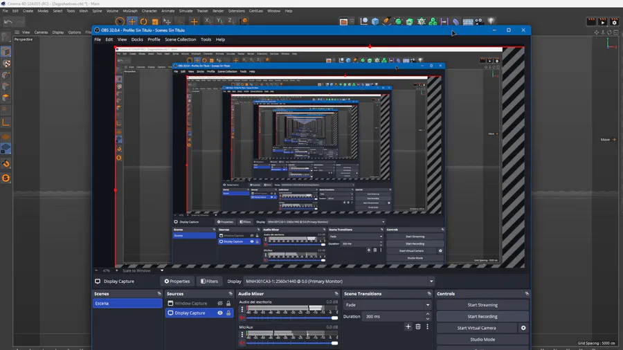623x350 pixels.
Task: Select the Cinema 4D Scale tool
Action: tap(155, 21)
